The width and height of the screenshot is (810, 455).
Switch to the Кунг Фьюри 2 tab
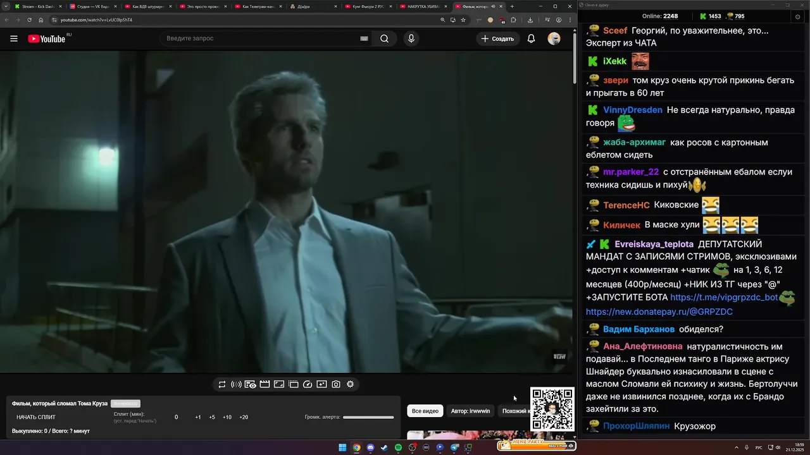pyautogui.click(x=367, y=6)
